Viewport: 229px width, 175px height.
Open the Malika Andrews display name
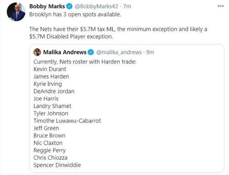[65, 52]
